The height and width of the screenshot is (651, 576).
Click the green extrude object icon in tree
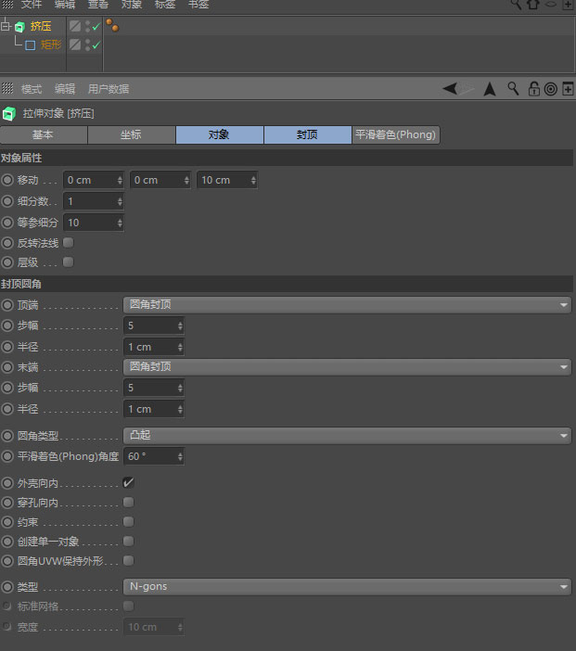(x=19, y=27)
